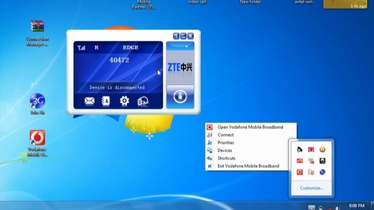The image size is (374, 210).
Task: Open the Customize... link in tray popup
Action: (311, 188)
